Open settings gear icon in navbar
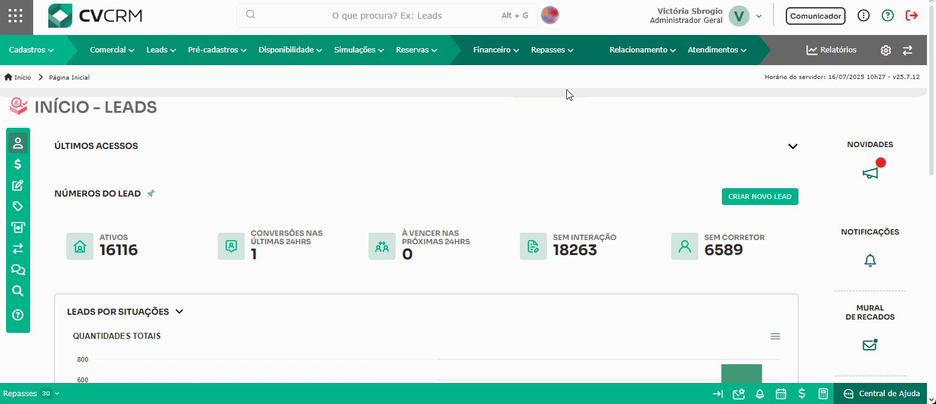This screenshot has width=936, height=404. [x=885, y=50]
